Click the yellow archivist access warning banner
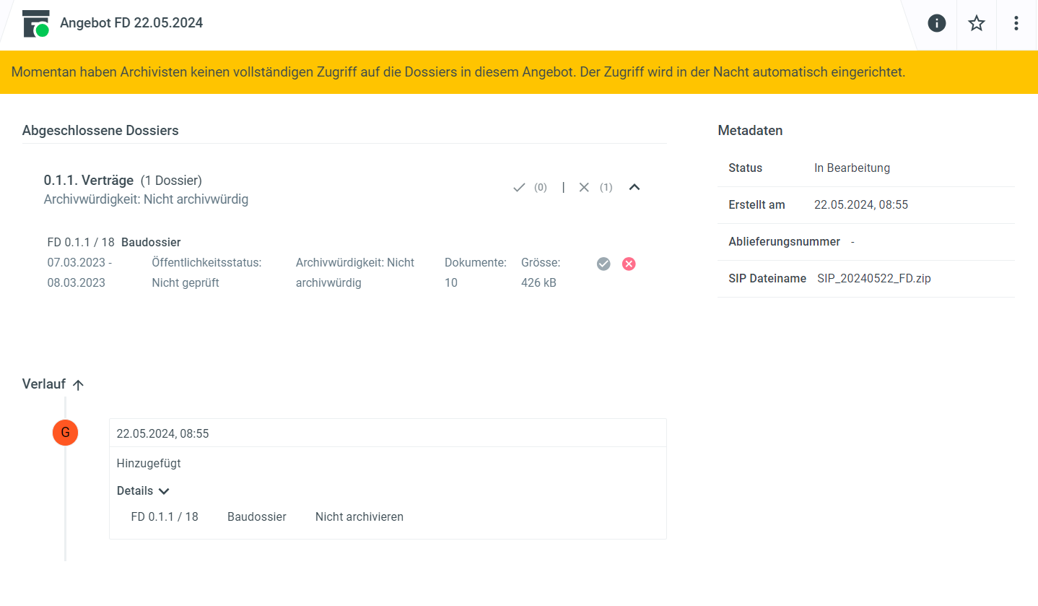1038x606 pixels. tap(458, 72)
